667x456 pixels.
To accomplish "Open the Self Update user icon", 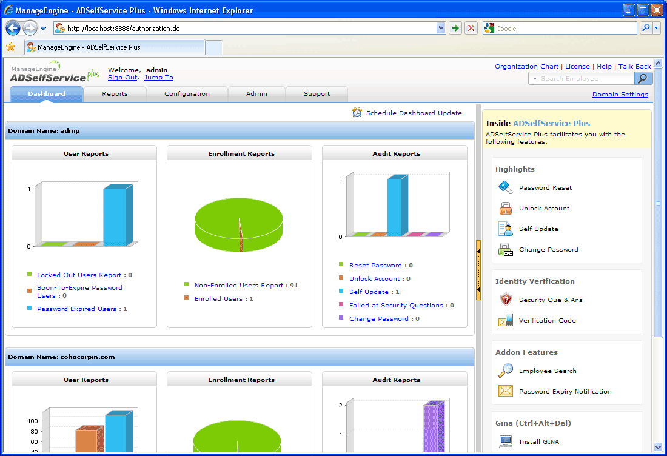I will pos(505,229).
